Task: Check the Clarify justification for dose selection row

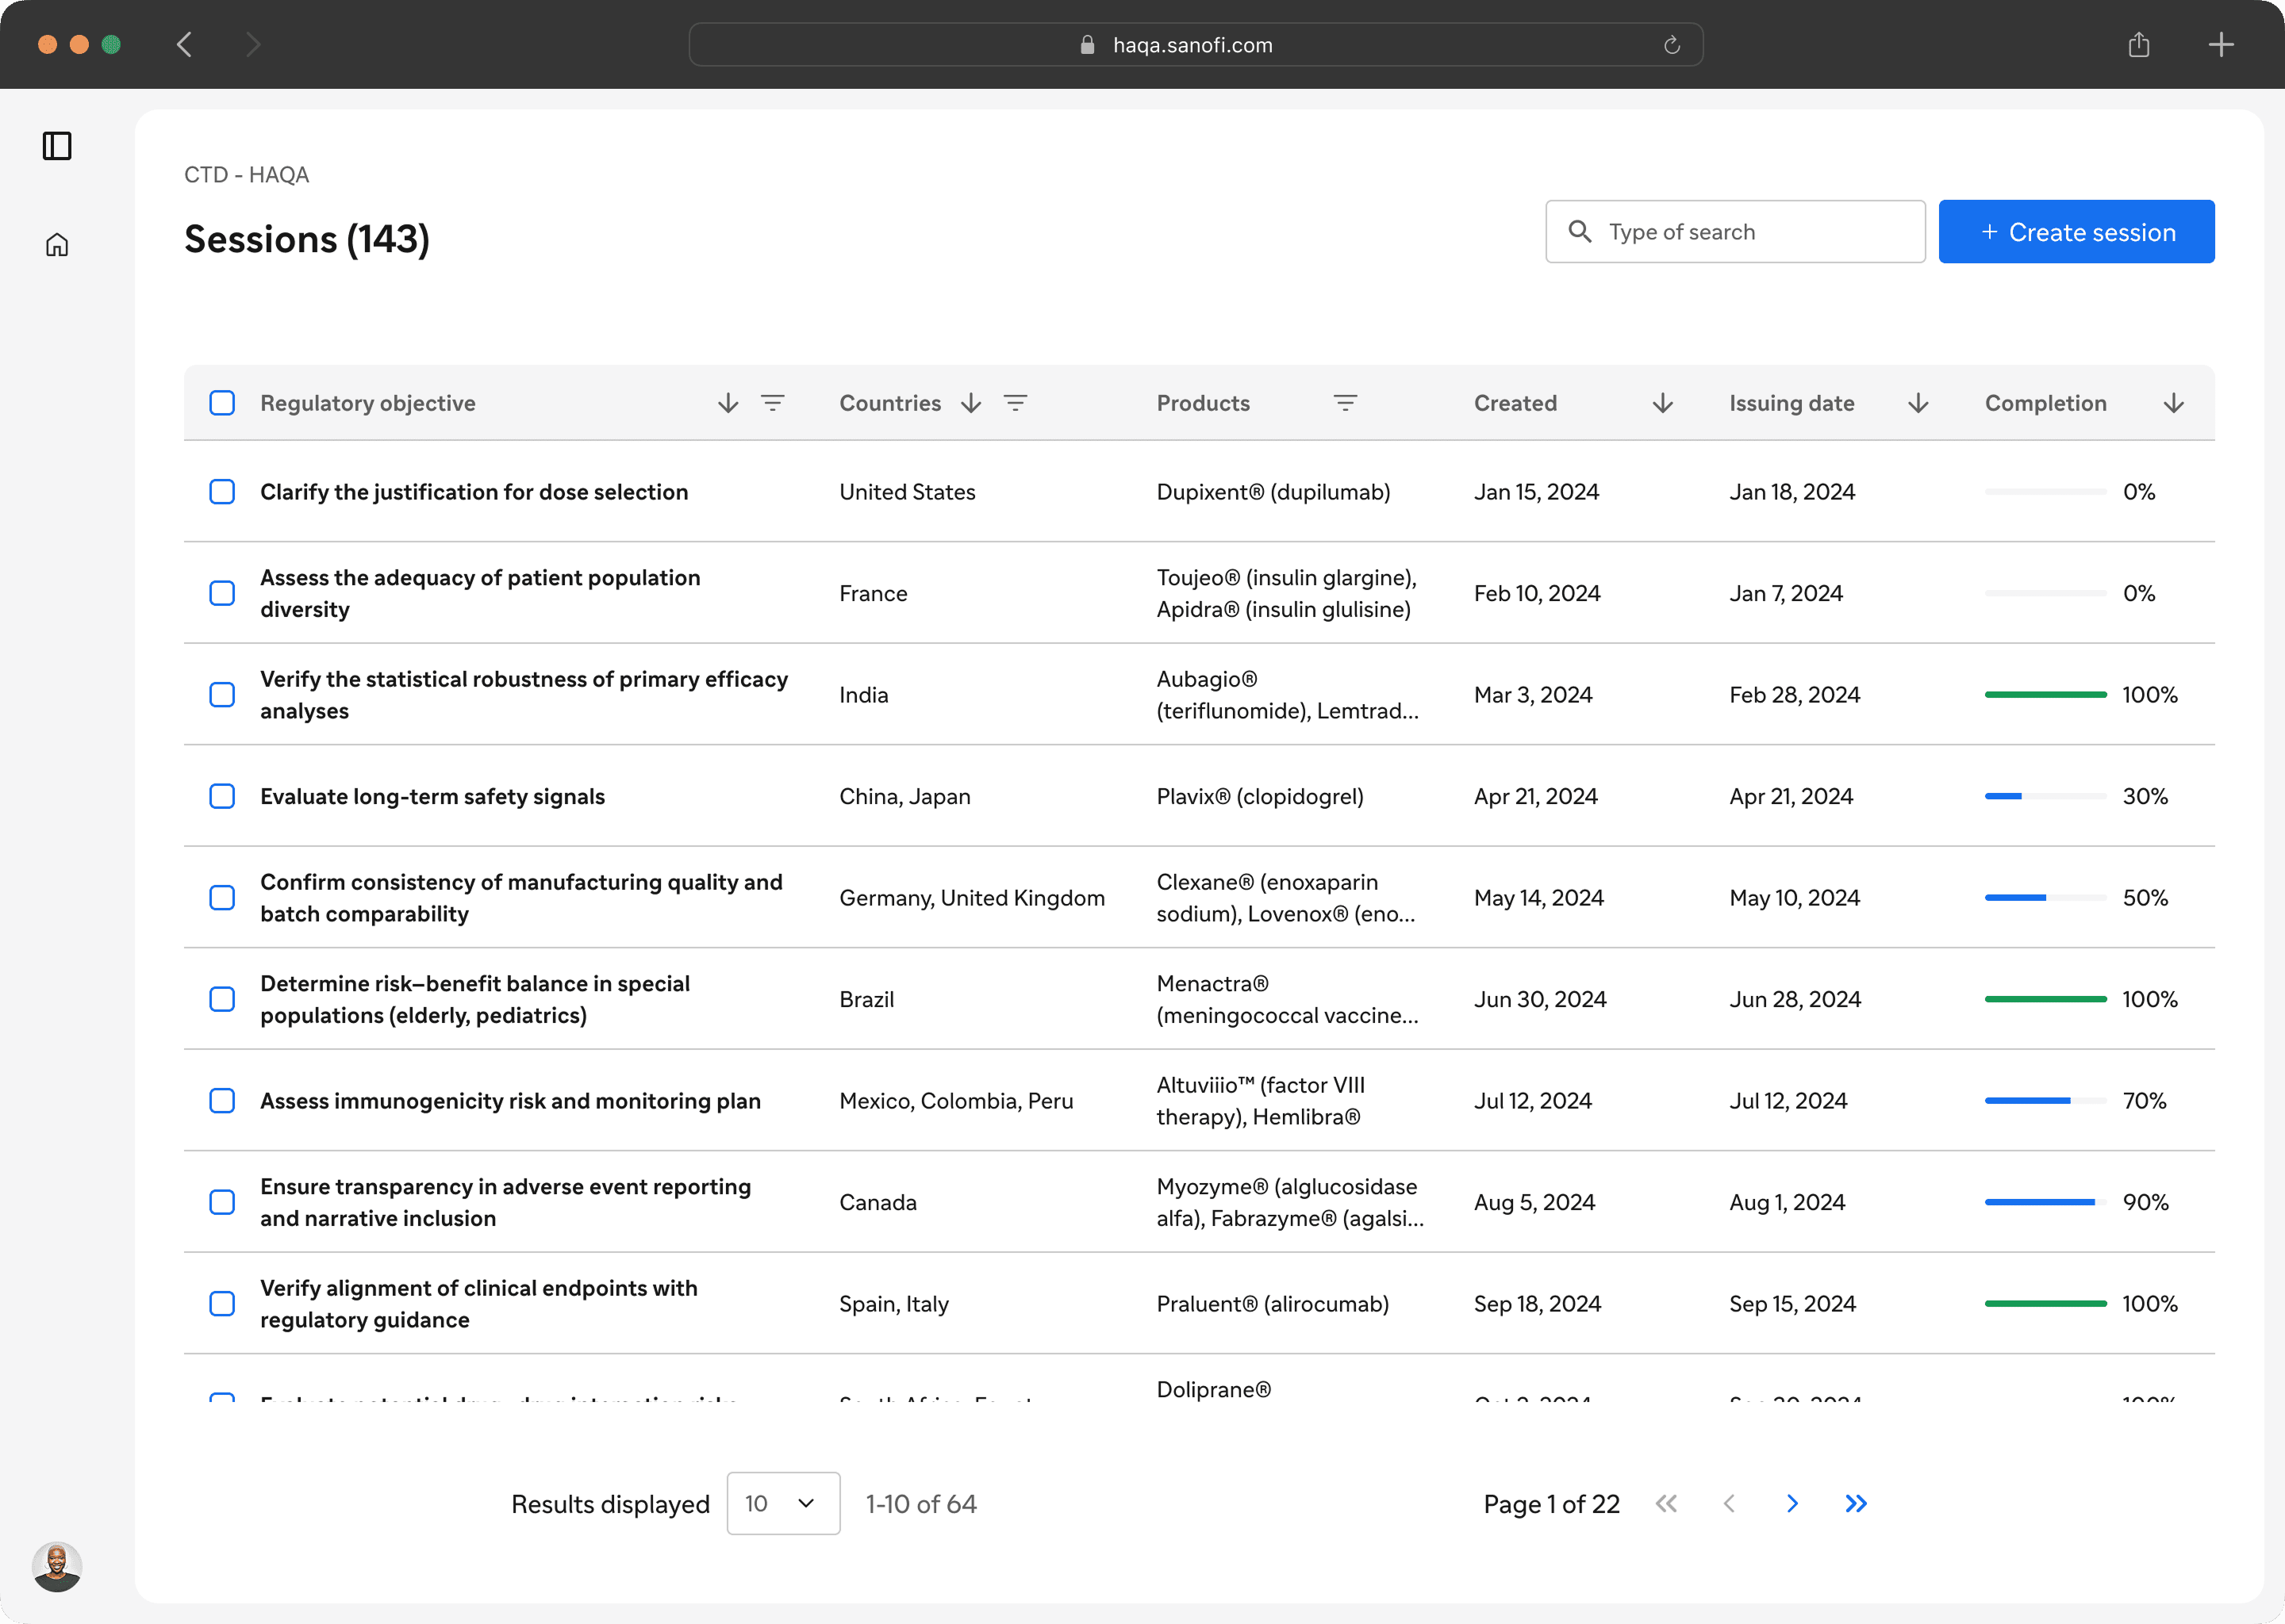Action: click(x=222, y=492)
